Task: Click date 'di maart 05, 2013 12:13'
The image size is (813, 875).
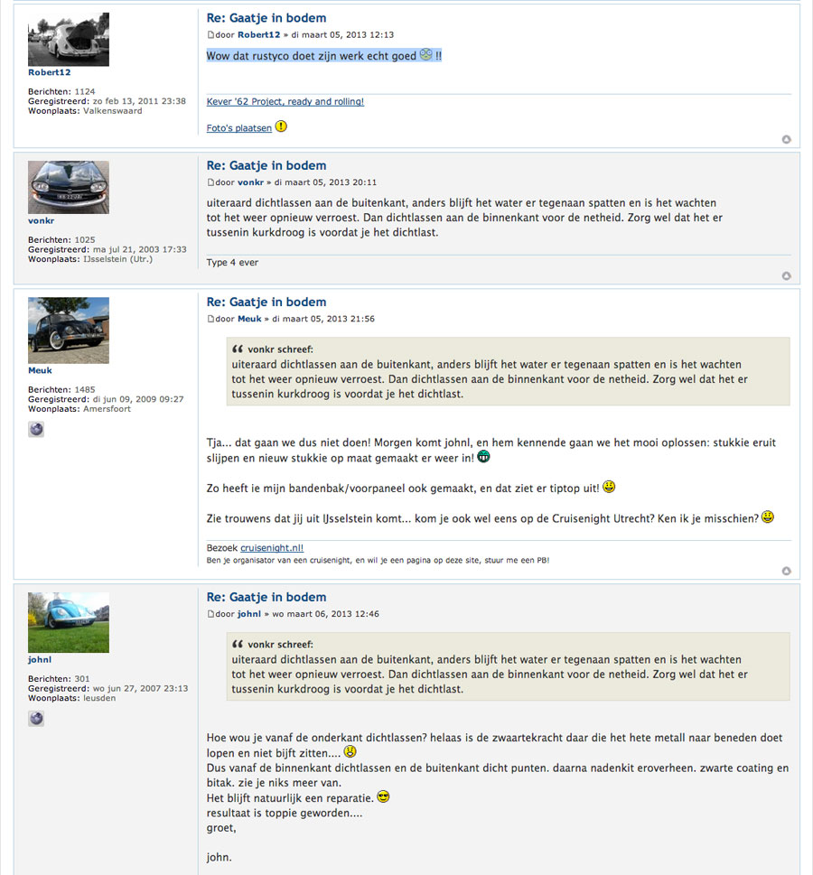Action: click(x=342, y=34)
